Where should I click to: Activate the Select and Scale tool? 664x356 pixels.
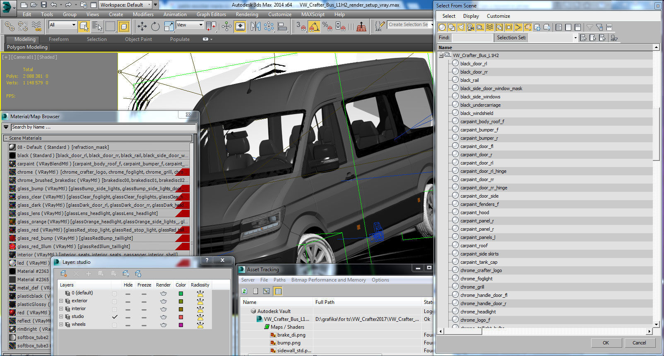tap(169, 26)
